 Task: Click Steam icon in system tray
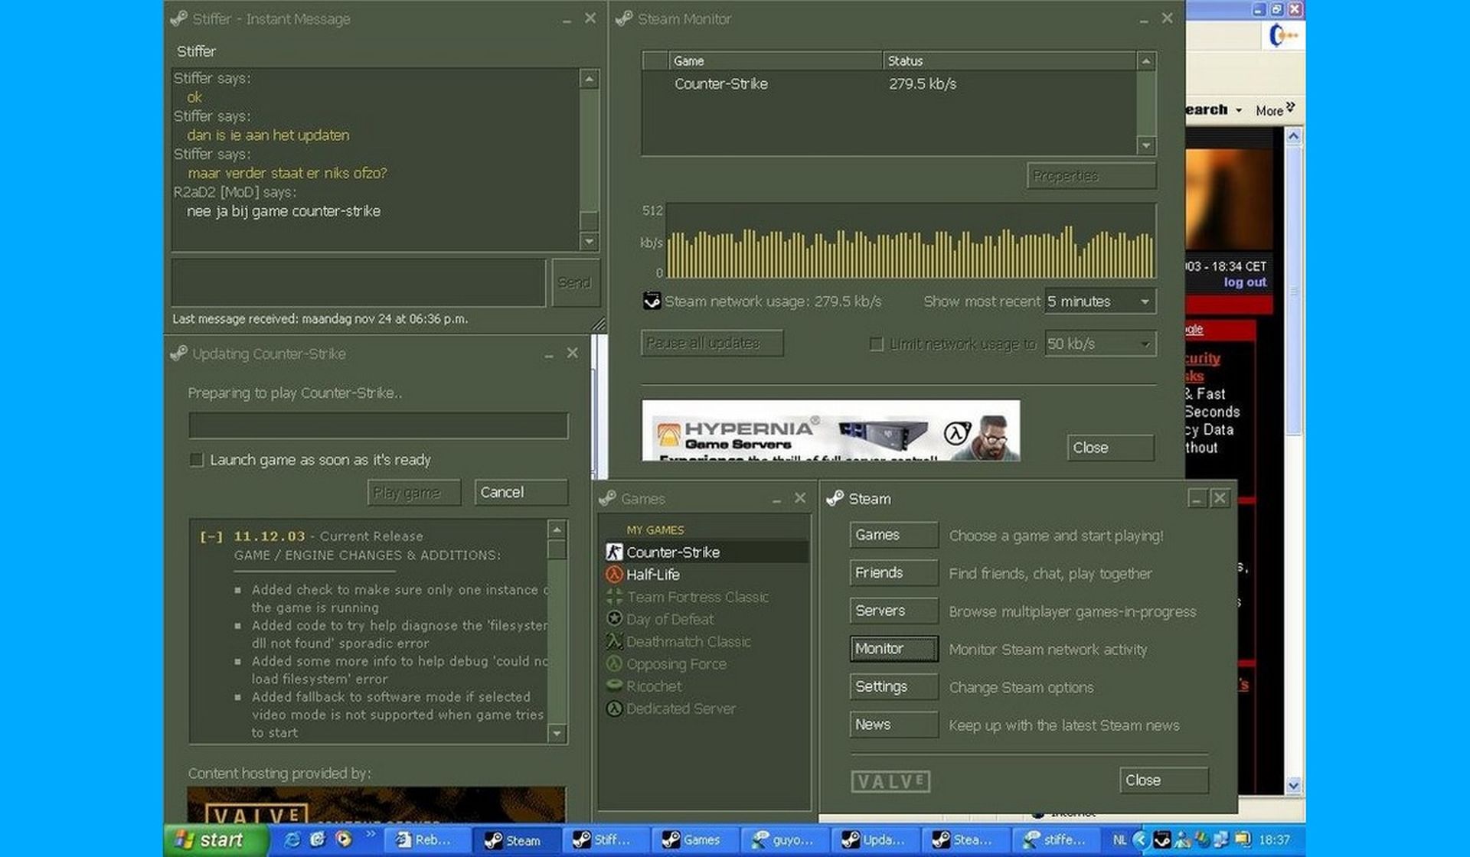pyautogui.click(x=1161, y=839)
